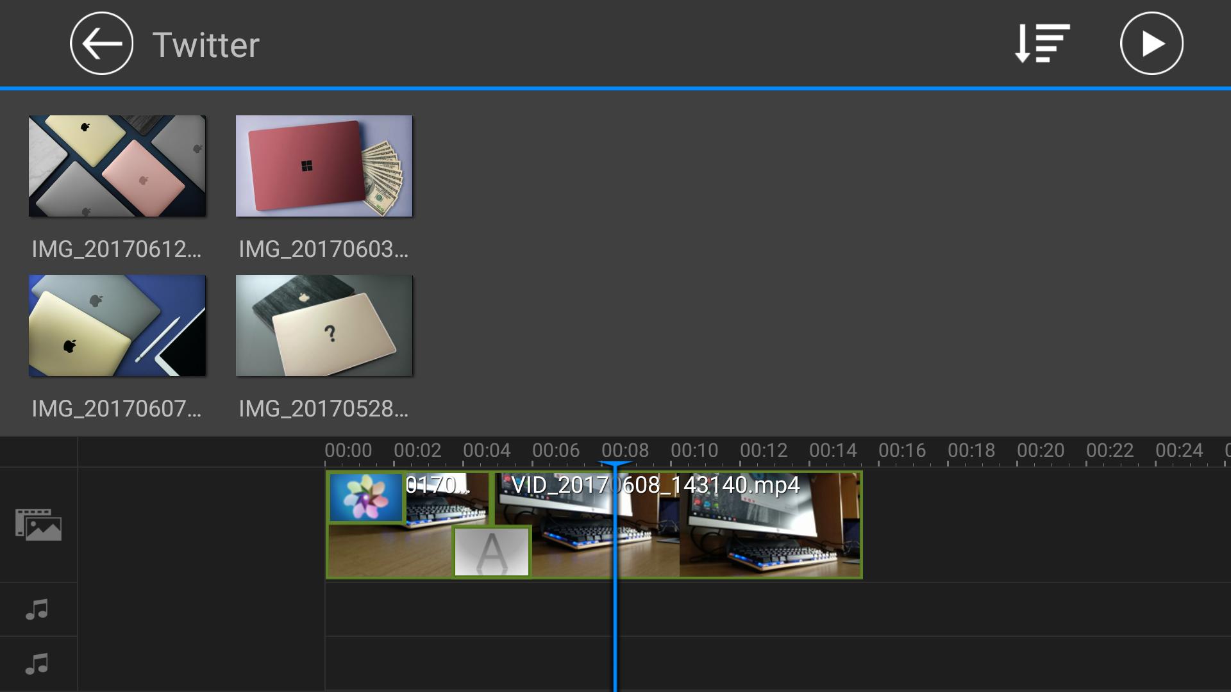
Task: Click the blue playhead handle
Action: (x=615, y=464)
